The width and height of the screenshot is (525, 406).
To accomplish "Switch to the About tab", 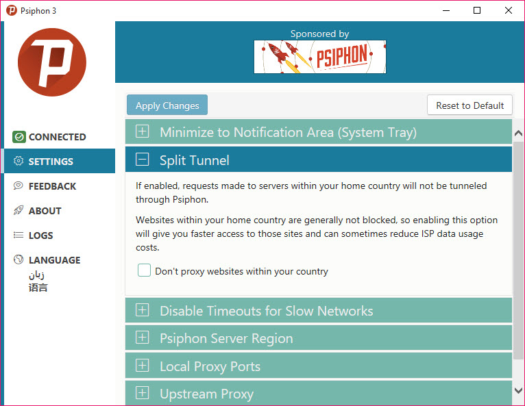I will point(60,211).
